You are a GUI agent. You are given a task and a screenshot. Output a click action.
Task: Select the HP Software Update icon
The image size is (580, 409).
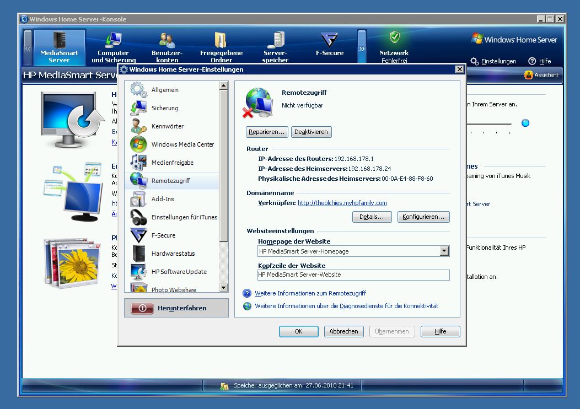pyautogui.click(x=138, y=271)
